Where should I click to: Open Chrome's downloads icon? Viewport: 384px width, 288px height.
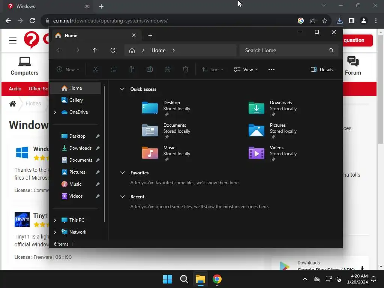click(340, 21)
